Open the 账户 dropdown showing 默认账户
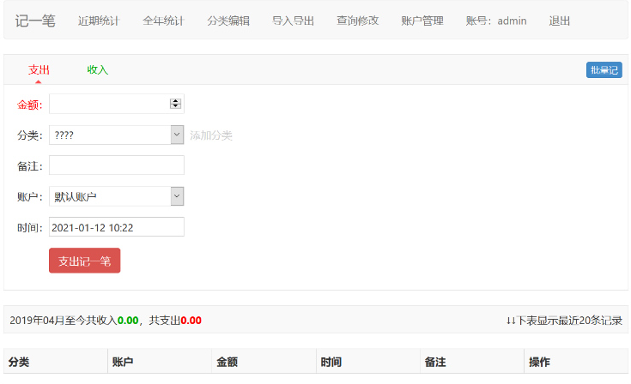Viewport: 631px width, 384px height. click(116, 196)
